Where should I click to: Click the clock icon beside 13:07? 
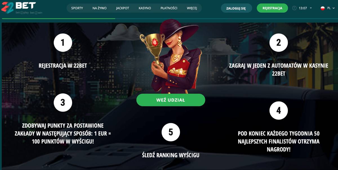point(295,8)
